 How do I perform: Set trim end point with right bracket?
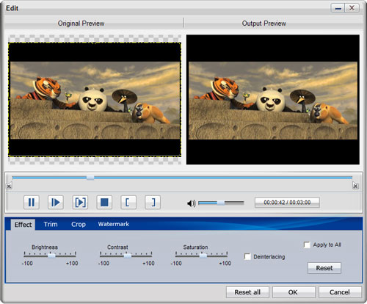tap(153, 203)
